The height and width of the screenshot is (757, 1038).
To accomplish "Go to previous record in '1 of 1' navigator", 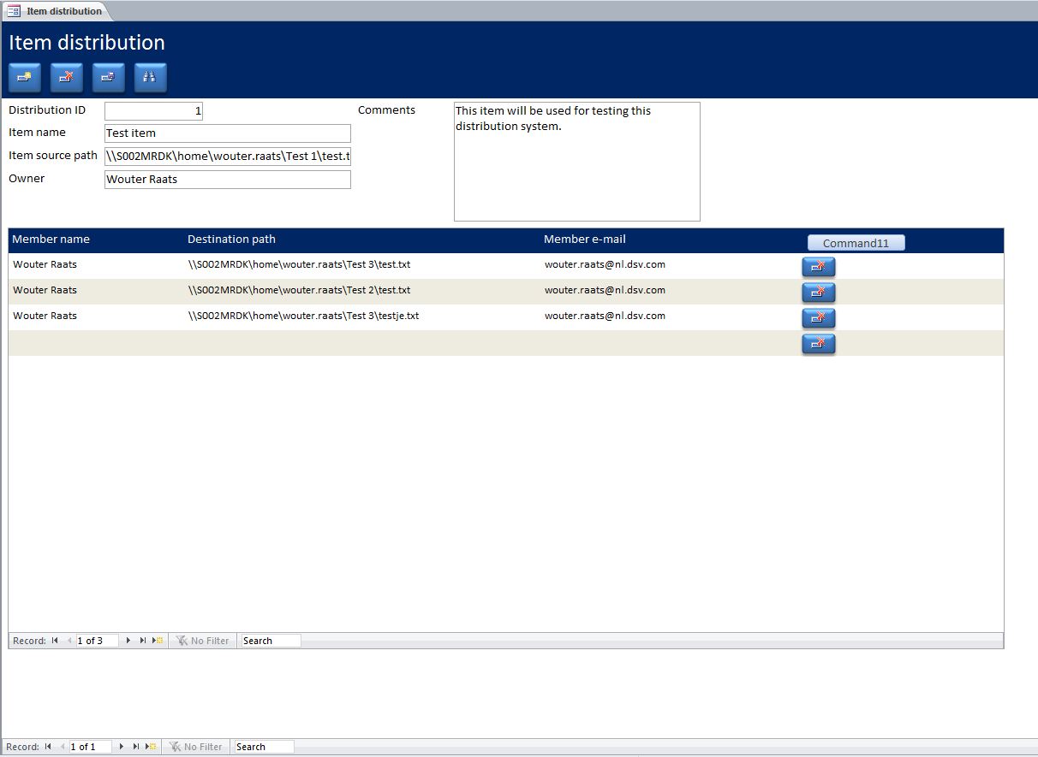I will coord(62,747).
